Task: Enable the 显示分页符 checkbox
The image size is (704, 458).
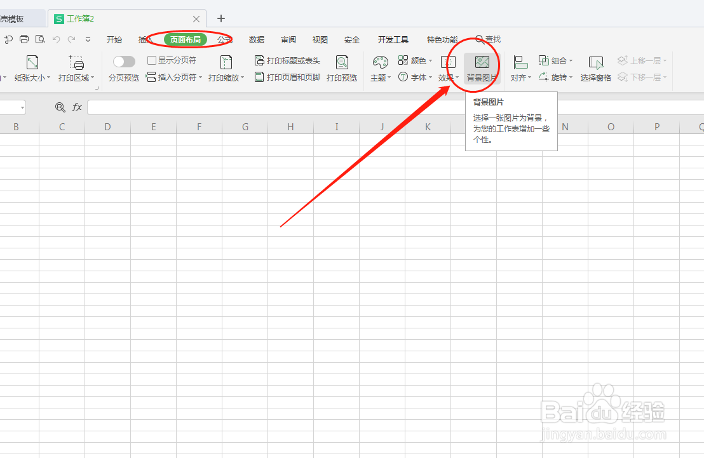Action: pyautogui.click(x=151, y=59)
